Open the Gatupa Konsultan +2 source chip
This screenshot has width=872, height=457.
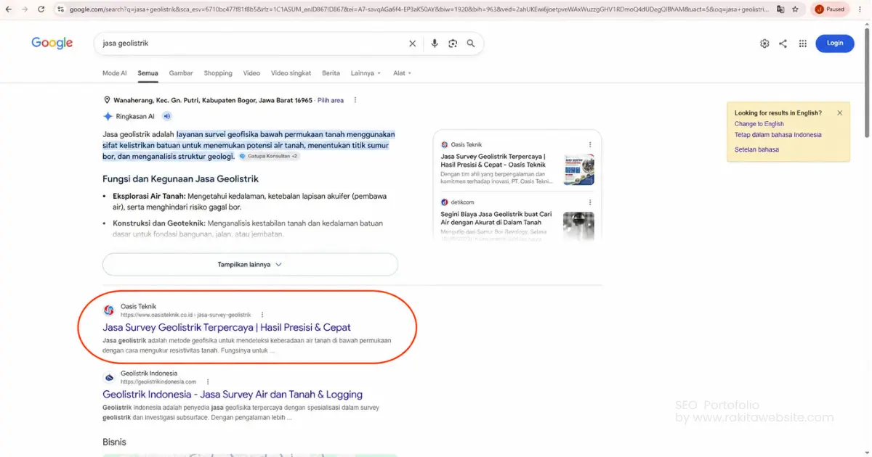268,156
